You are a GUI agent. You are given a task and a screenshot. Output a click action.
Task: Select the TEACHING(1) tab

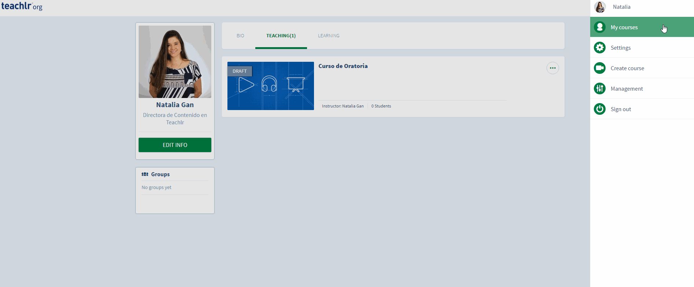(281, 36)
